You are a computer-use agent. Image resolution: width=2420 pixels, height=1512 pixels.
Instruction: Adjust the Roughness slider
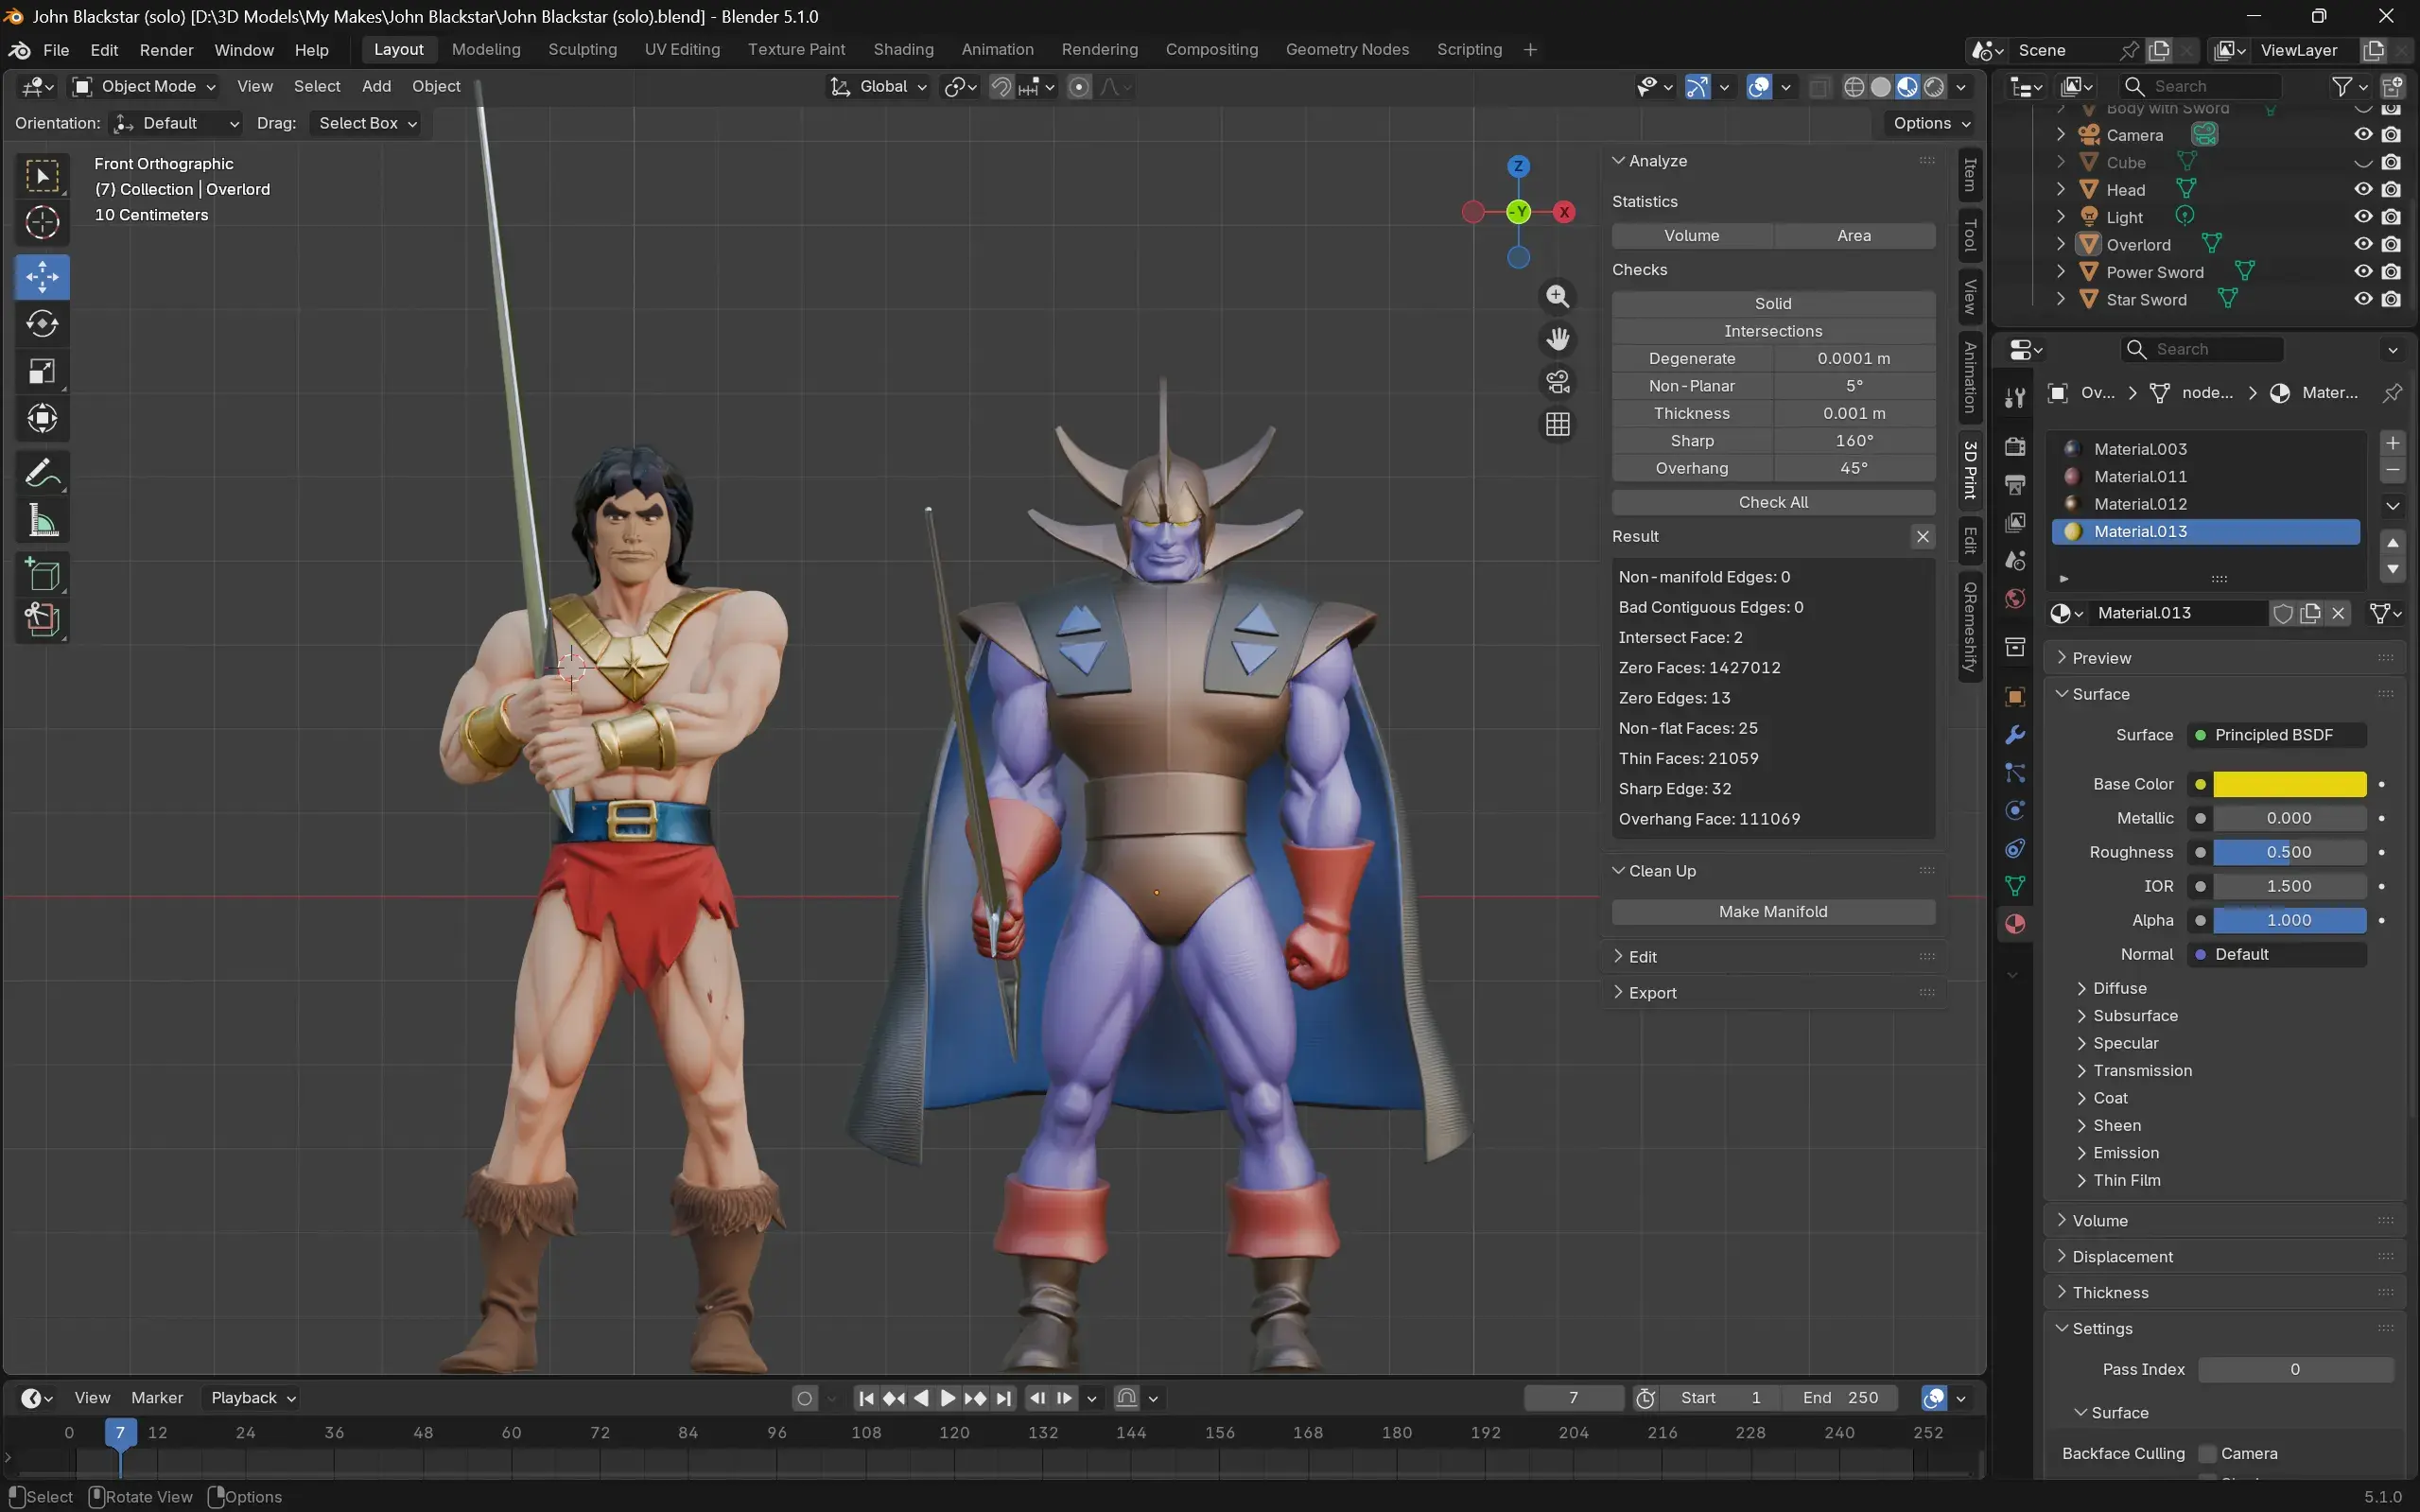2289,852
